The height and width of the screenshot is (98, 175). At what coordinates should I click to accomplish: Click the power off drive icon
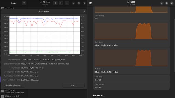point(61,3)
